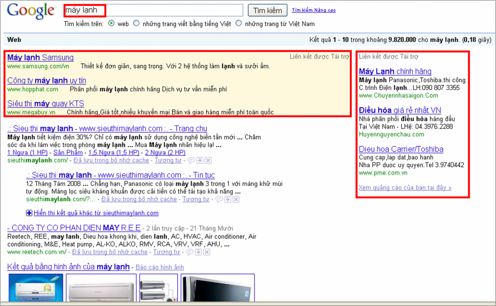
Task: Open 'Tìm kiếm Nâng cao' advanced search
Action: pyautogui.click(x=314, y=10)
